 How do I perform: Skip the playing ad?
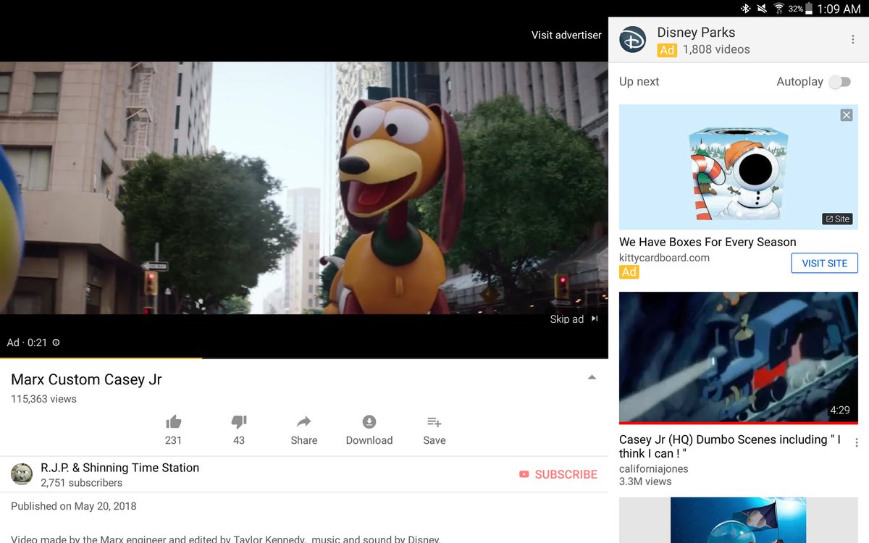pyautogui.click(x=574, y=319)
